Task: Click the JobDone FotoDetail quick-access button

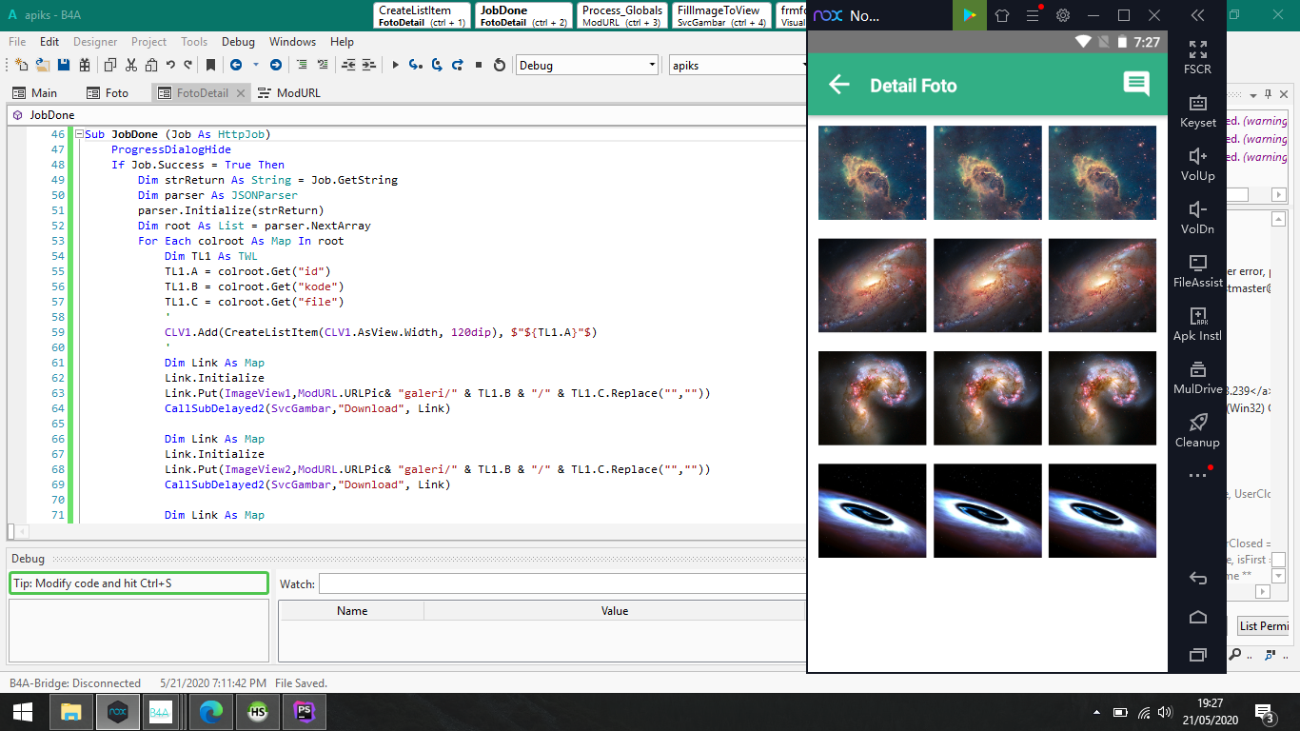Action: pos(524,15)
